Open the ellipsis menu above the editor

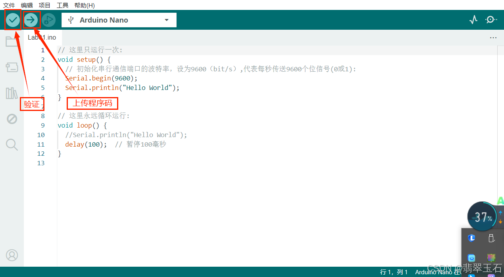[493, 37]
